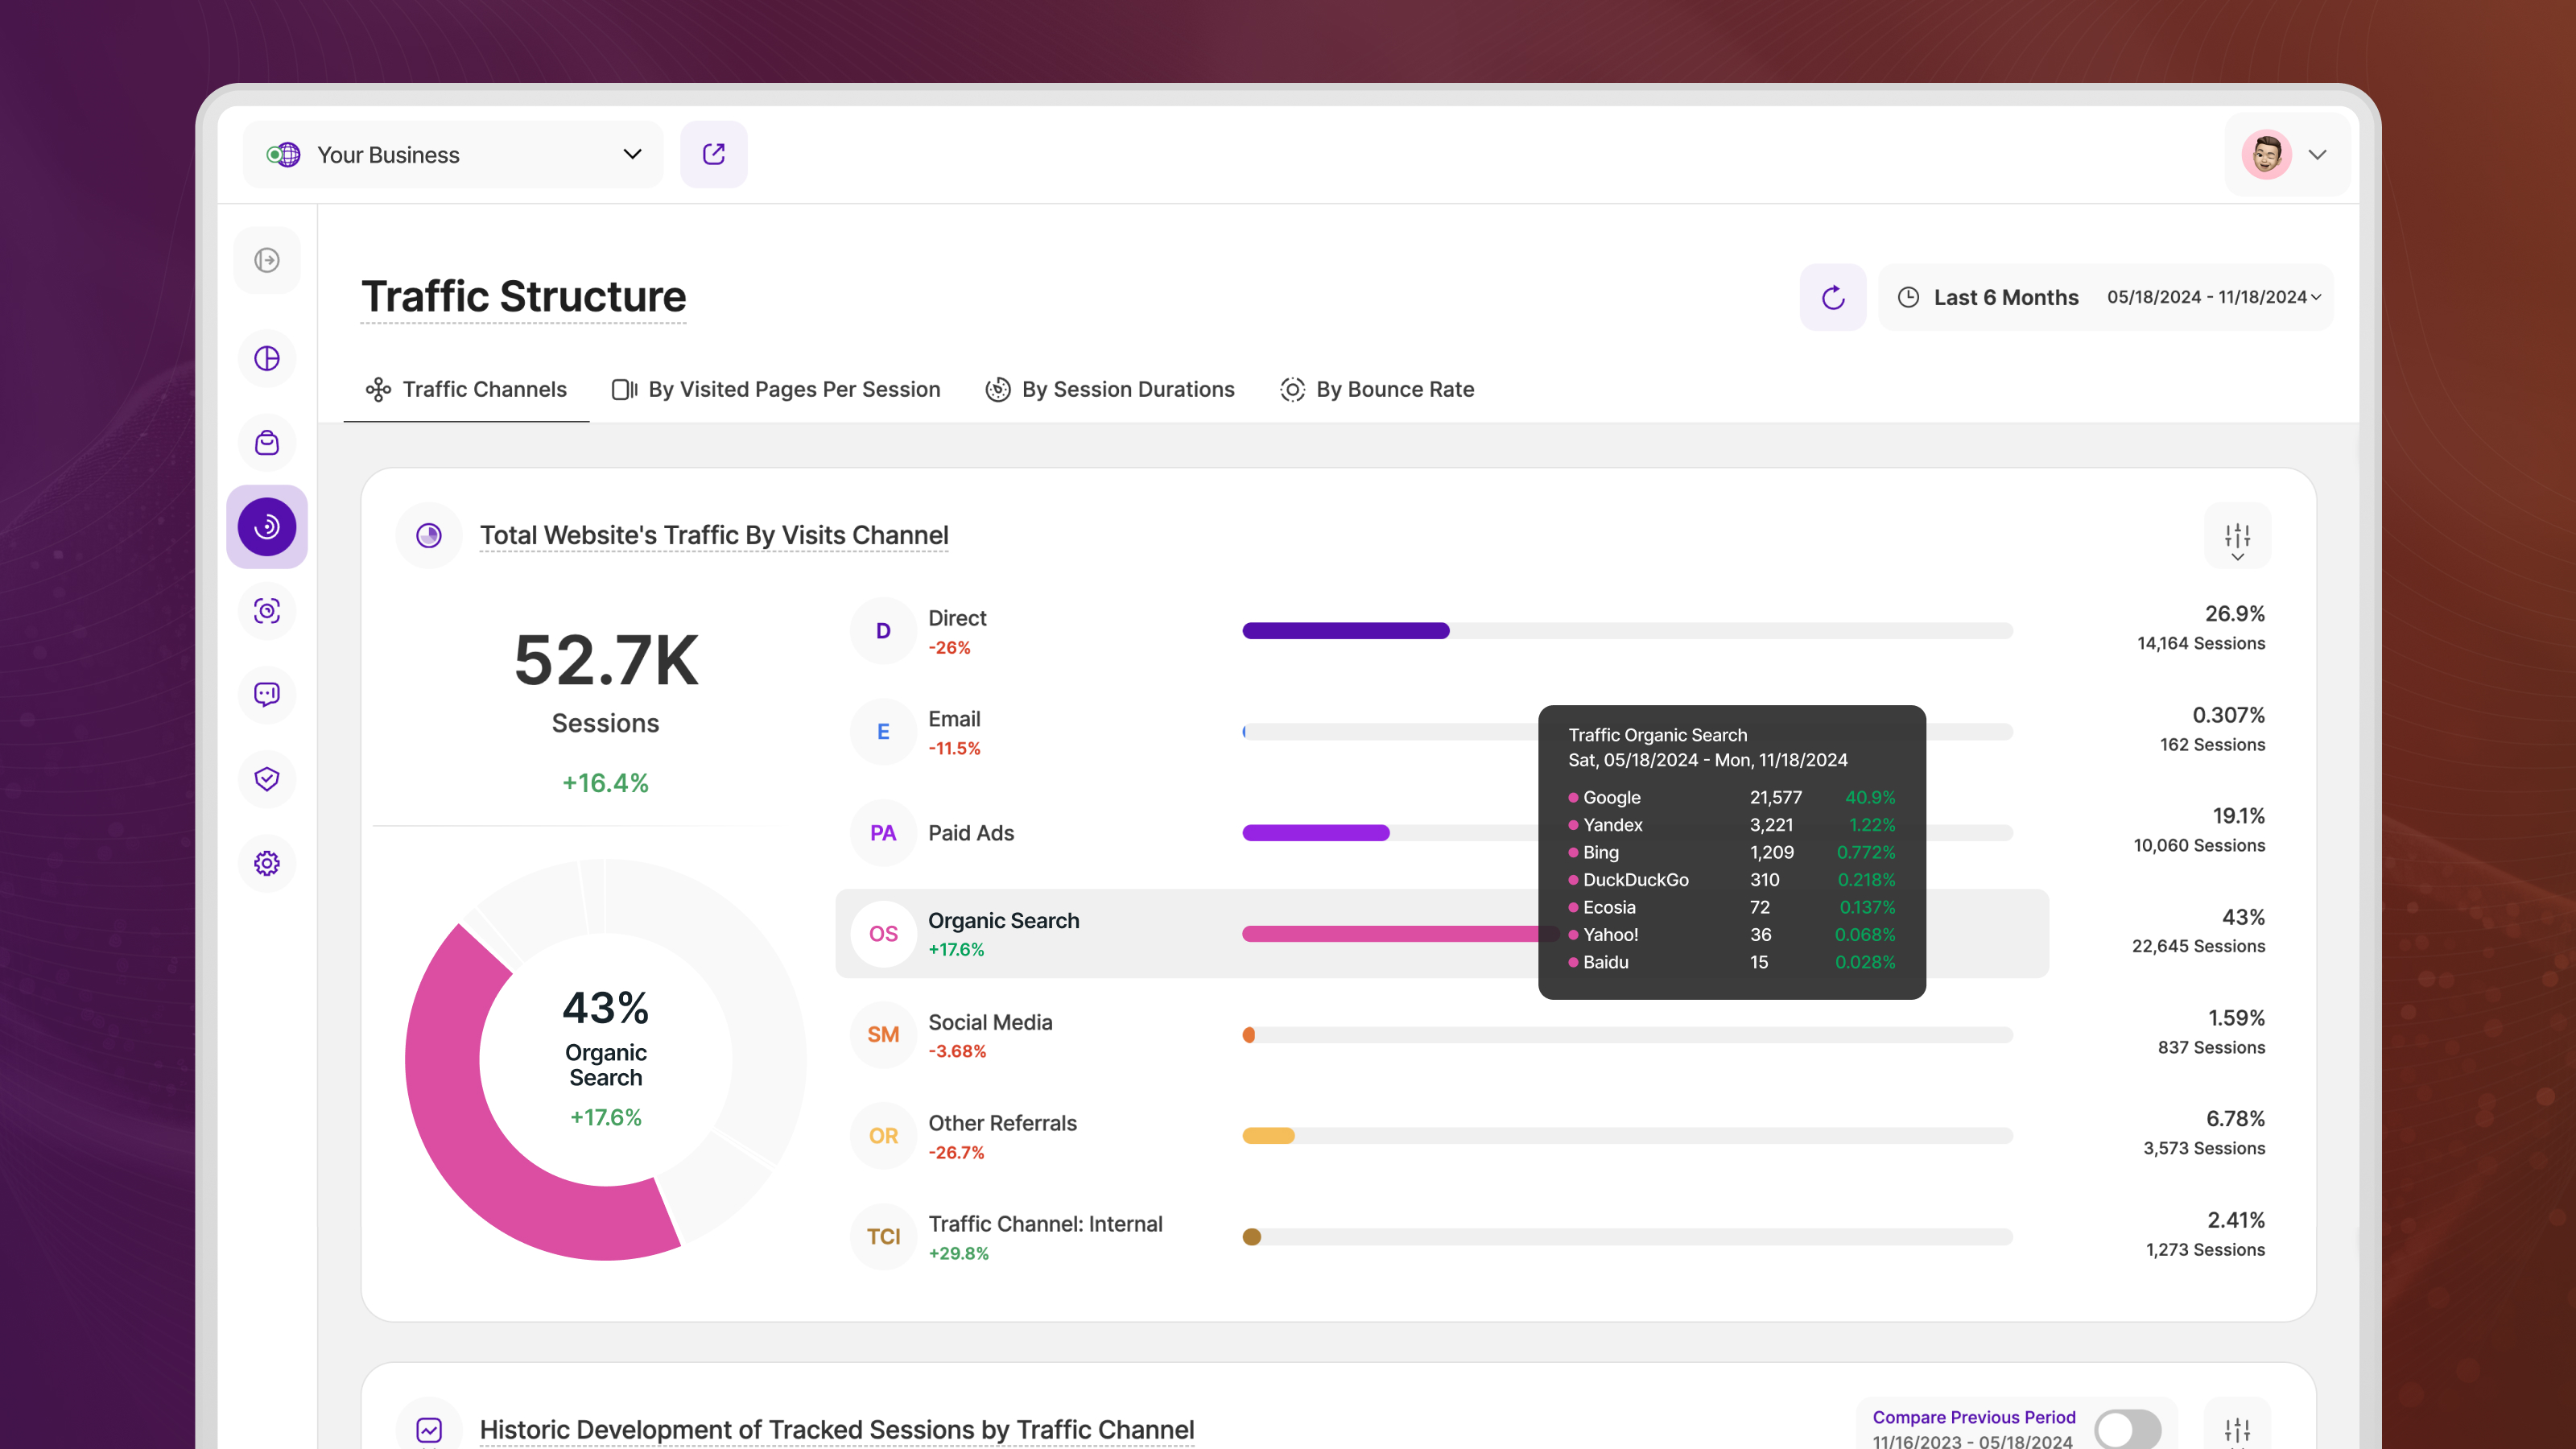Switch to By Visited Pages Per Session tab
The image size is (2576, 1449).
[x=776, y=390]
